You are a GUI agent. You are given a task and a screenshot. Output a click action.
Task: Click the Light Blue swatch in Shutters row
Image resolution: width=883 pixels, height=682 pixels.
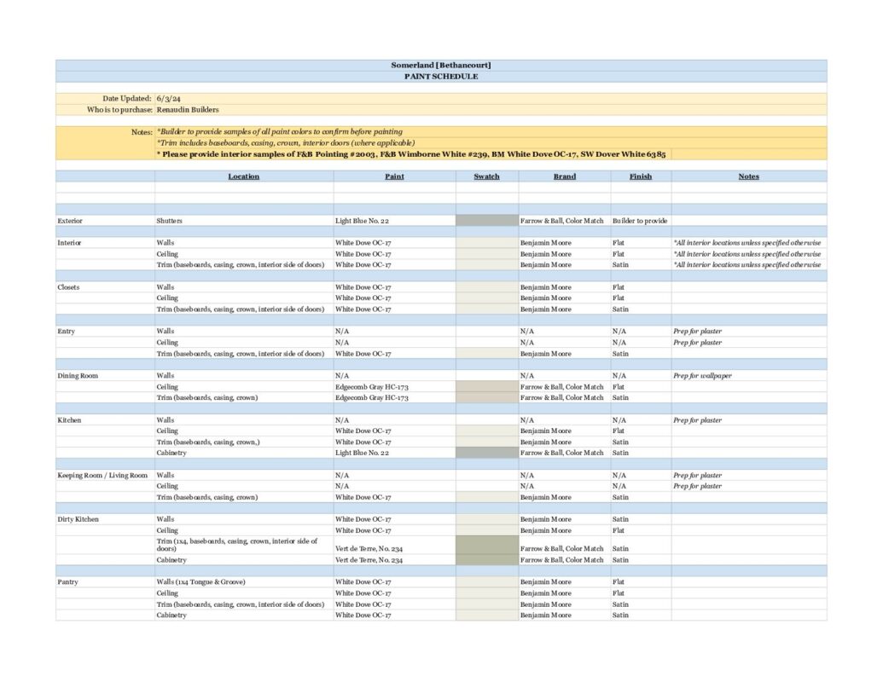click(x=486, y=221)
